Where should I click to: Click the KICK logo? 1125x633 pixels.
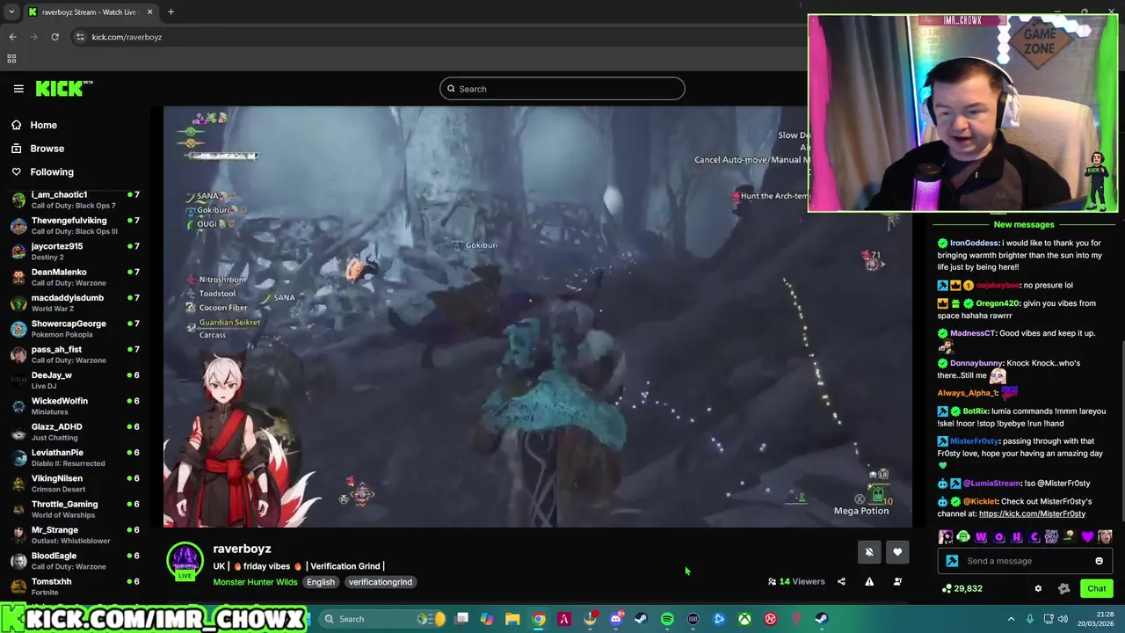(64, 88)
